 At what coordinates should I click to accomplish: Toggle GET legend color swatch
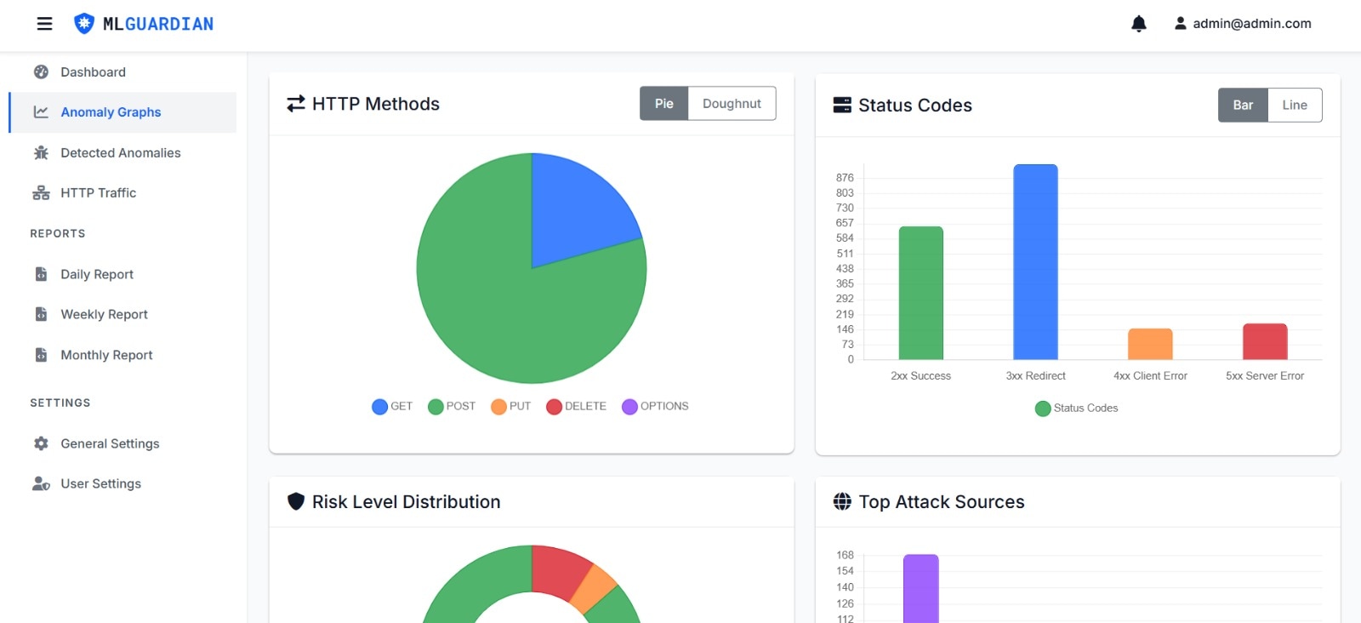pos(379,407)
